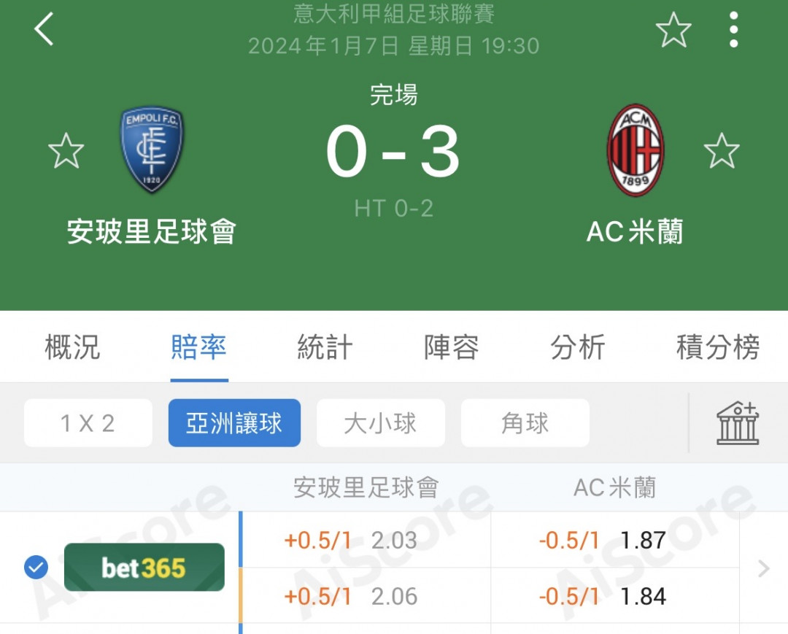Uncheck the bet365 blue checkmark
Image resolution: width=788 pixels, height=634 pixels.
tap(36, 568)
